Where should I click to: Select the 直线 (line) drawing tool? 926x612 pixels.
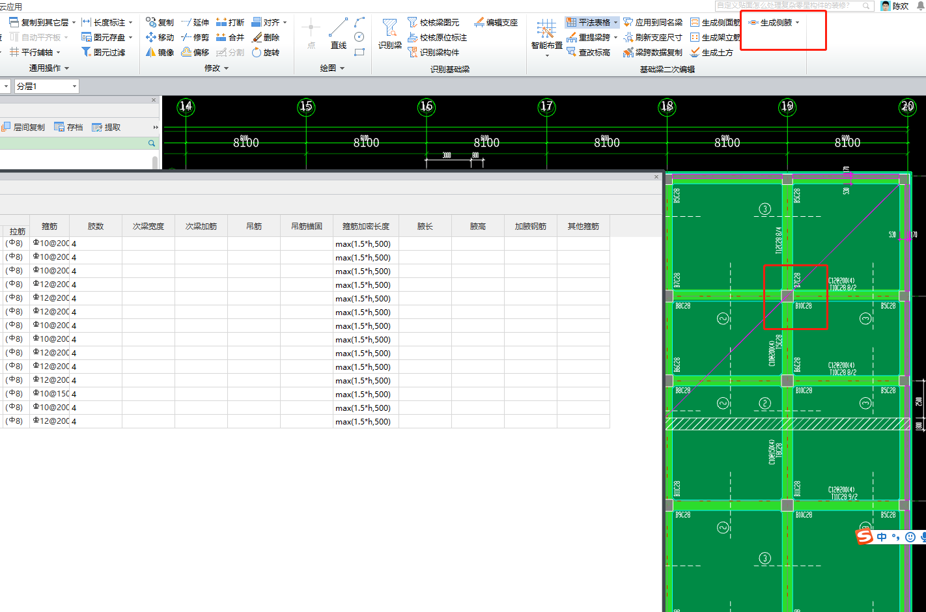pos(339,34)
